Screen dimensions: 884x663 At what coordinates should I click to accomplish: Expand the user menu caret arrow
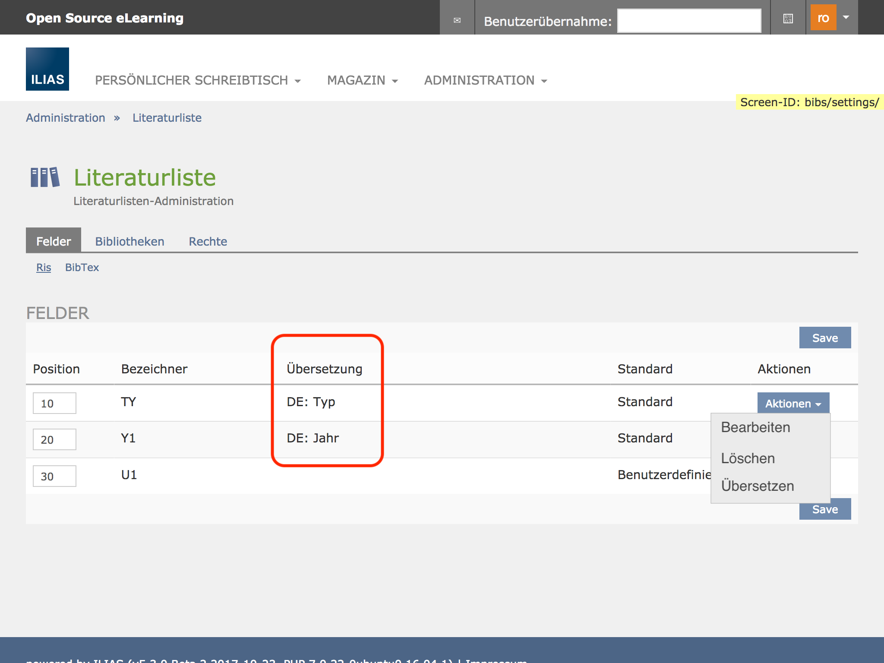point(846,17)
